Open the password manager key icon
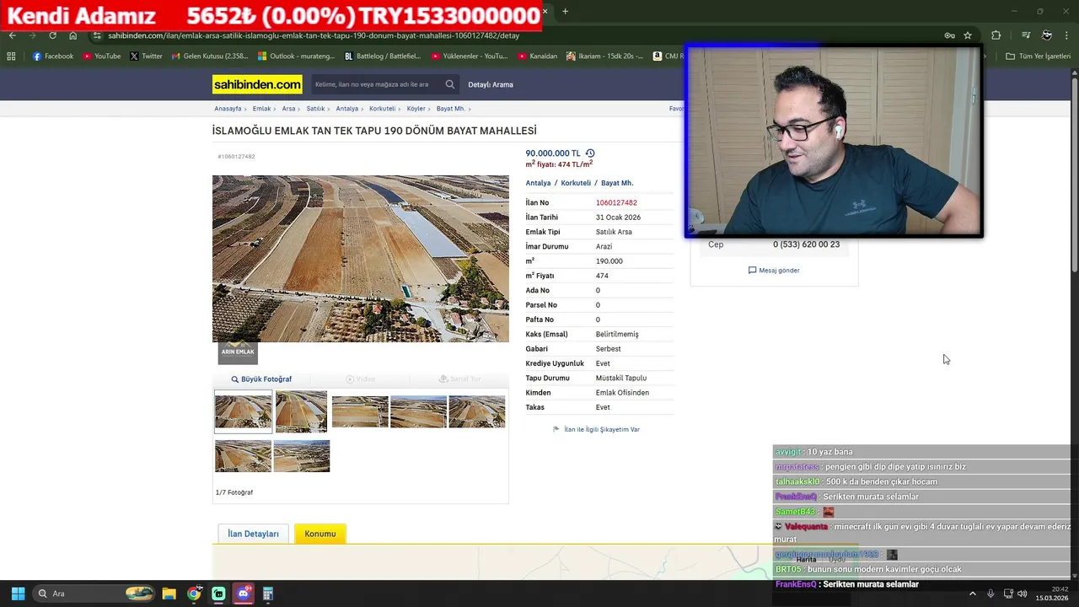 coord(949,35)
